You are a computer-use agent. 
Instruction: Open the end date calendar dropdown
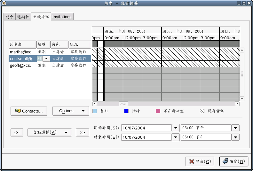point(176,137)
